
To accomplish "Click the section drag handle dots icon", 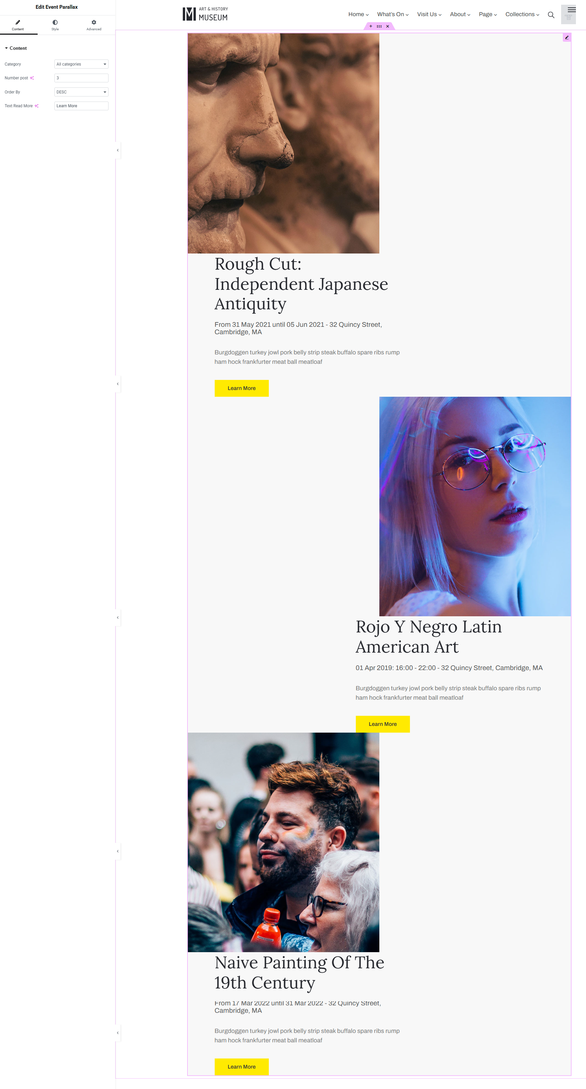I will pos(379,26).
